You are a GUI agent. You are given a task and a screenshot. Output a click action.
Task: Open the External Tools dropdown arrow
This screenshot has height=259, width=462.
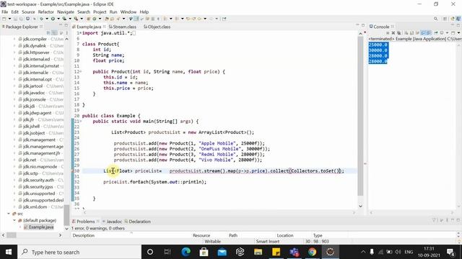pos(82,19)
